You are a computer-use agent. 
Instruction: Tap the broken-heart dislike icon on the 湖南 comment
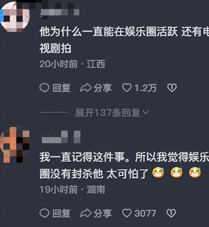click(171, 213)
